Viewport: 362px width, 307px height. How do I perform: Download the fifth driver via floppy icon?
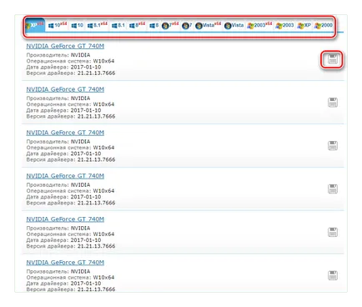tap(333, 232)
